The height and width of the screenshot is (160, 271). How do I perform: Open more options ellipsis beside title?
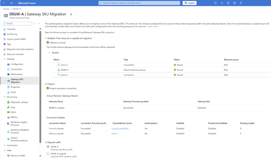pyautogui.click(x=76, y=14)
